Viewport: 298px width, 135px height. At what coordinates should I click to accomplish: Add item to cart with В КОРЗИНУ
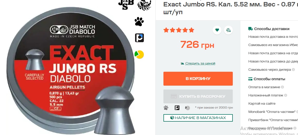pos(198,78)
